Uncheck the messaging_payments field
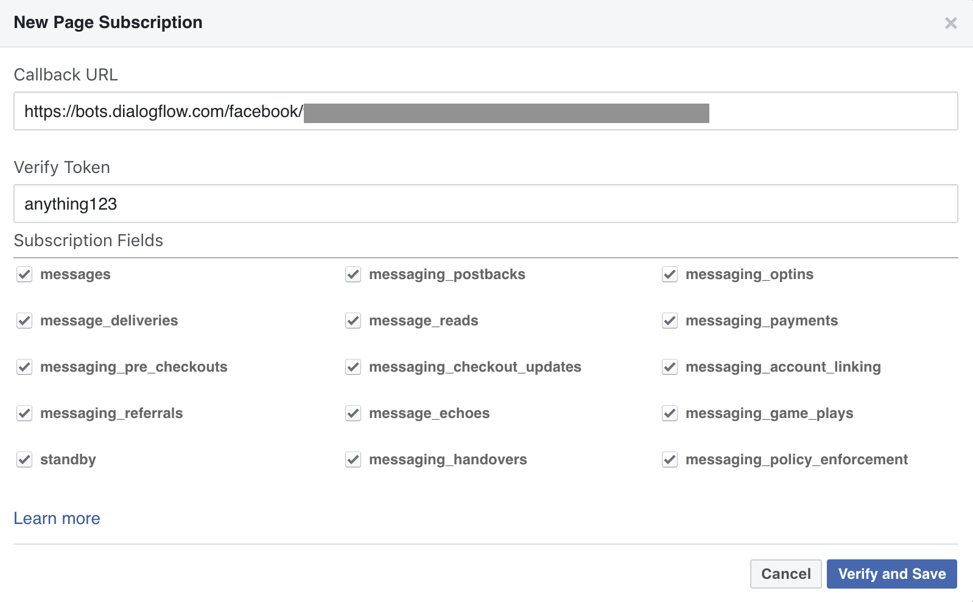This screenshot has width=973, height=602. (x=670, y=320)
